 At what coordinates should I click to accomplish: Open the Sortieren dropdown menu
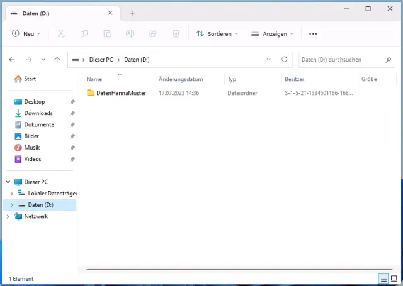click(x=217, y=33)
